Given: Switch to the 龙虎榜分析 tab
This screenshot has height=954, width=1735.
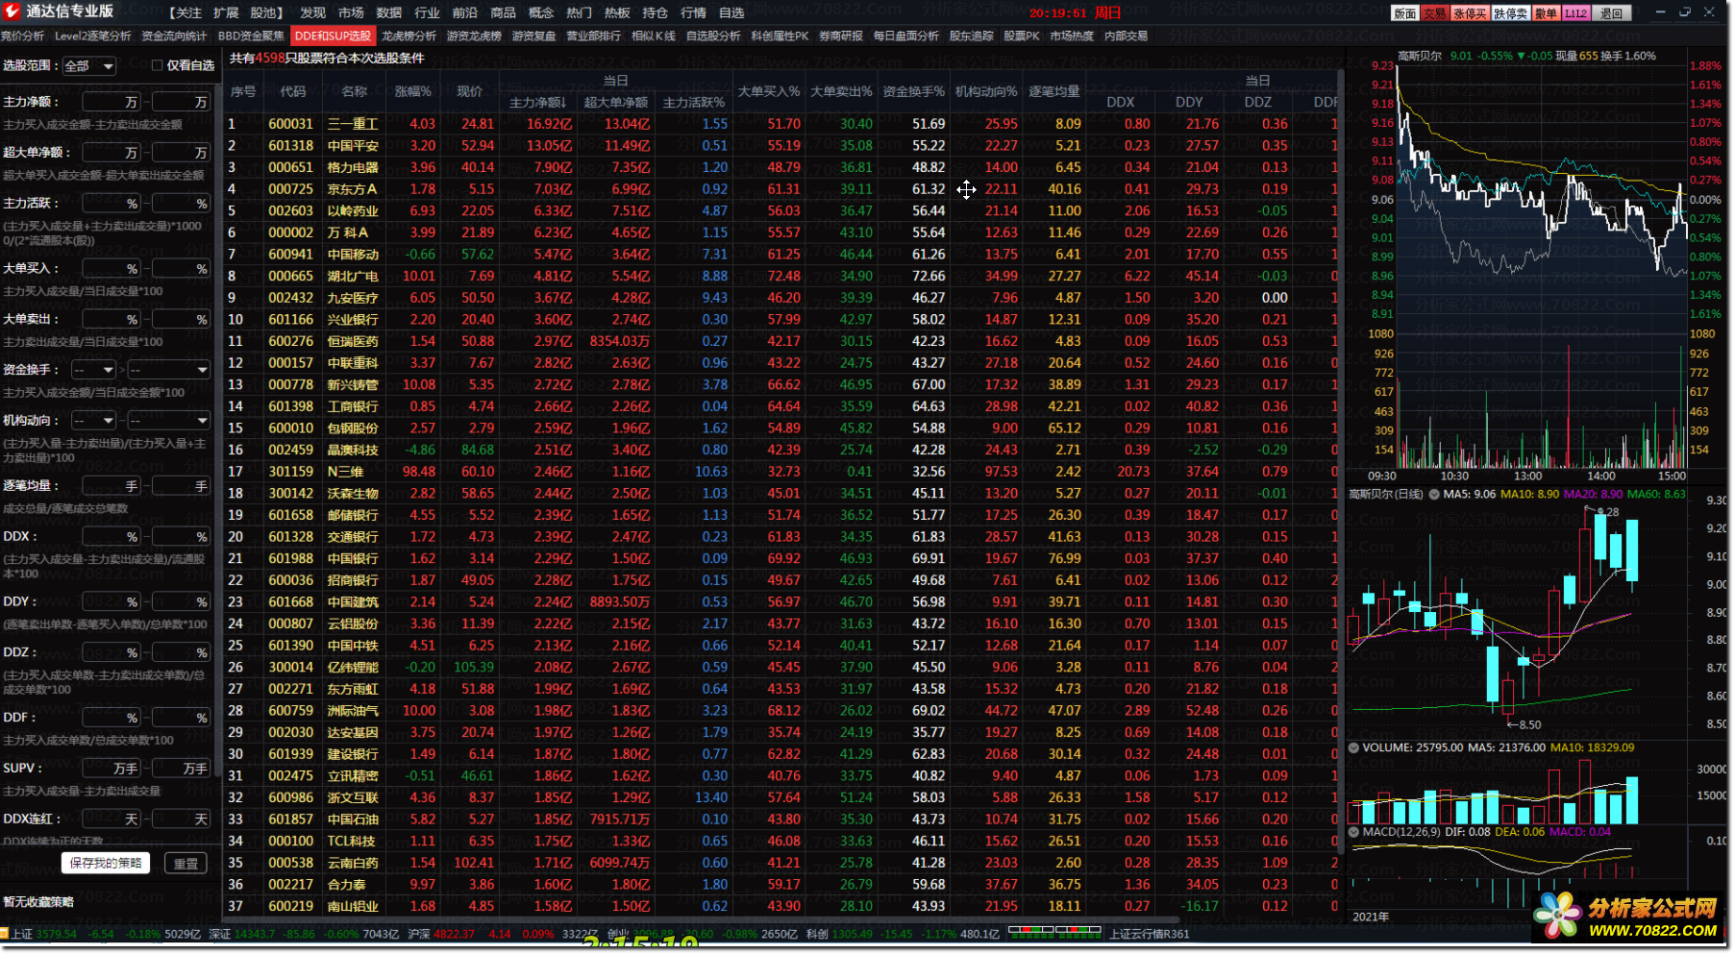Looking at the screenshot, I should pos(409,37).
